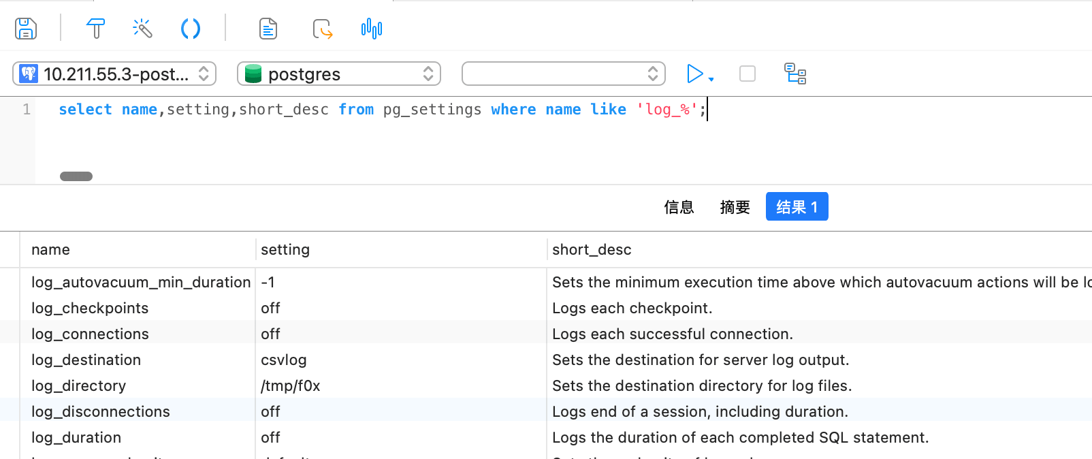Switch to the 信息 tab
Screen dimensions: 1092x459
pyautogui.click(x=679, y=207)
